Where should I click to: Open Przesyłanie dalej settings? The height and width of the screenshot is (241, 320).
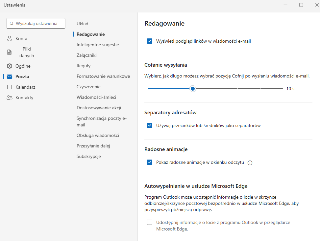(93, 146)
